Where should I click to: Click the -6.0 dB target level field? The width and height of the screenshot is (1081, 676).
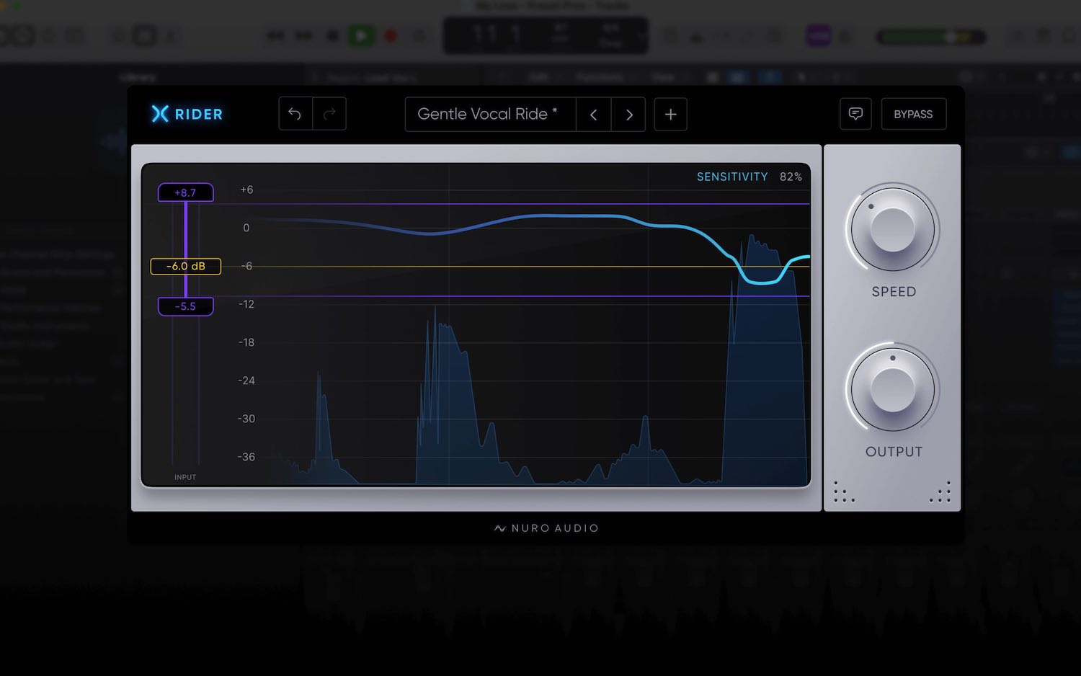tap(186, 266)
